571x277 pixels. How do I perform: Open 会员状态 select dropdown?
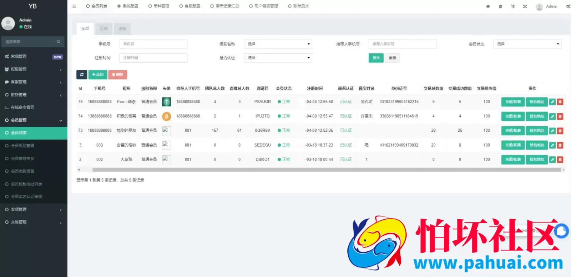(x=527, y=44)
